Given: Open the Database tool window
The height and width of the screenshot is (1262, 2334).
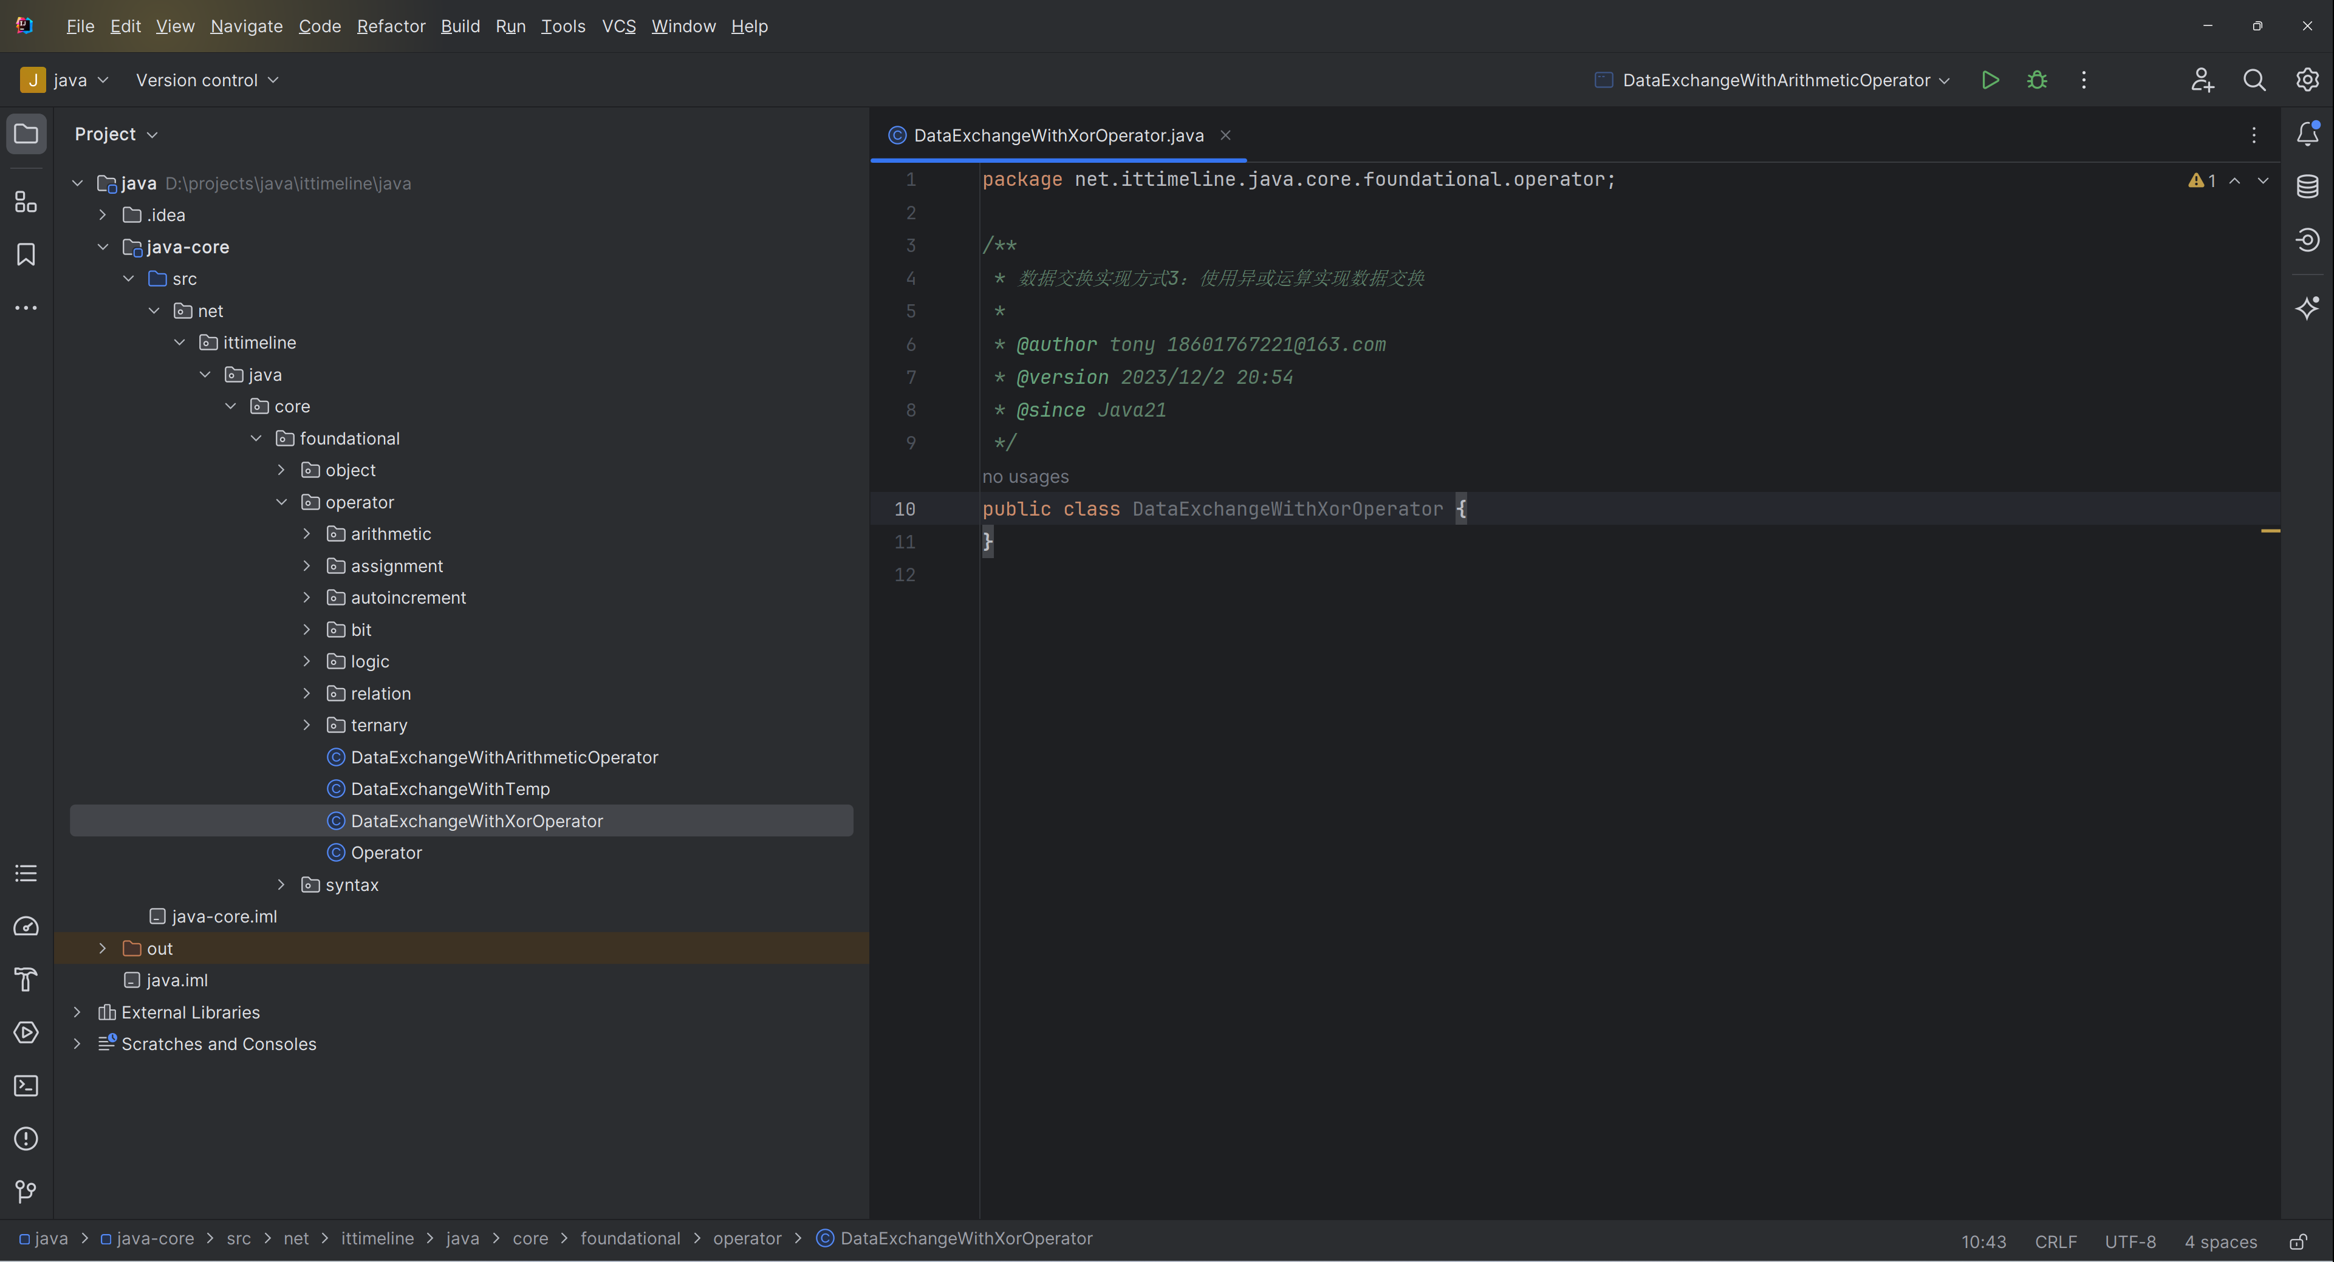Looking at the screenshot, I should pyautogui.click(x=2308, y=186).
